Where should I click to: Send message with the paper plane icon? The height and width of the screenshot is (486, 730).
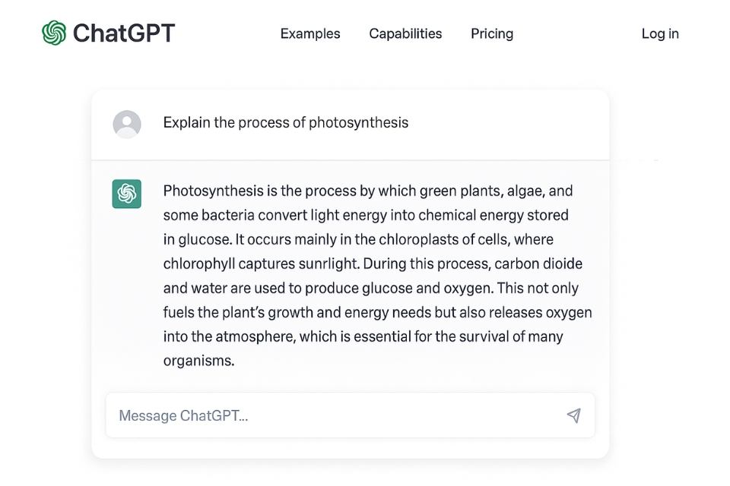click(x=574, y=415)
